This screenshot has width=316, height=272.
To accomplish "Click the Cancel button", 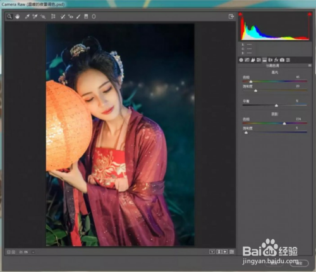I will coord(274,263).
